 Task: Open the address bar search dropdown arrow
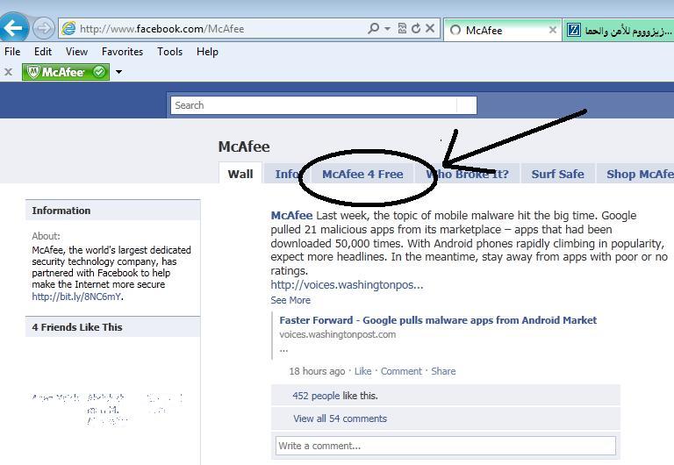click(387, 29)
